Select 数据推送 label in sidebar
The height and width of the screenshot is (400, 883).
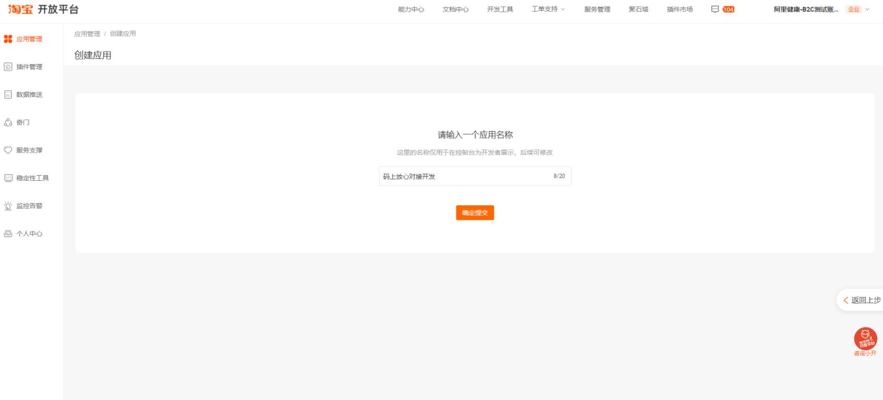click(29, 95)
